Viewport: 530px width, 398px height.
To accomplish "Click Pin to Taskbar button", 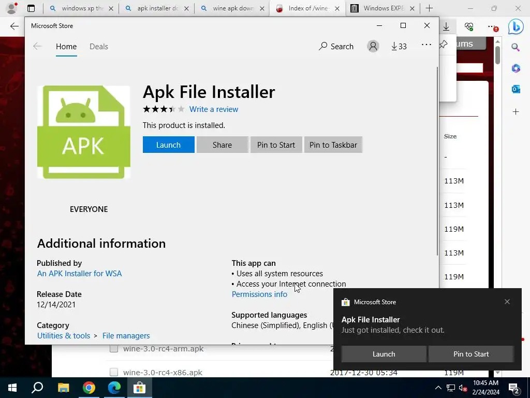I will [x=333, y=145].
